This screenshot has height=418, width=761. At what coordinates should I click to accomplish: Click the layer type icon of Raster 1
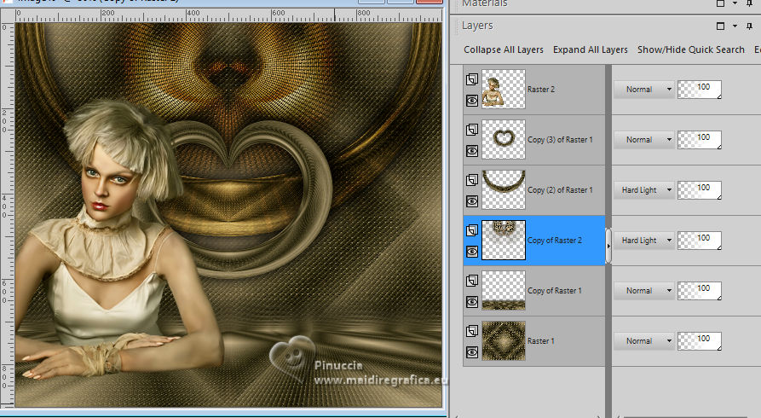(x=472, y=331)
